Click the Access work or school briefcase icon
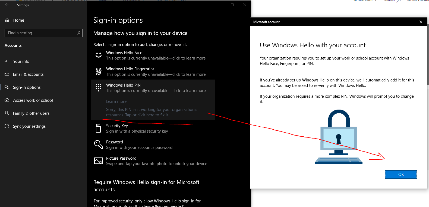 click(7, 100)
